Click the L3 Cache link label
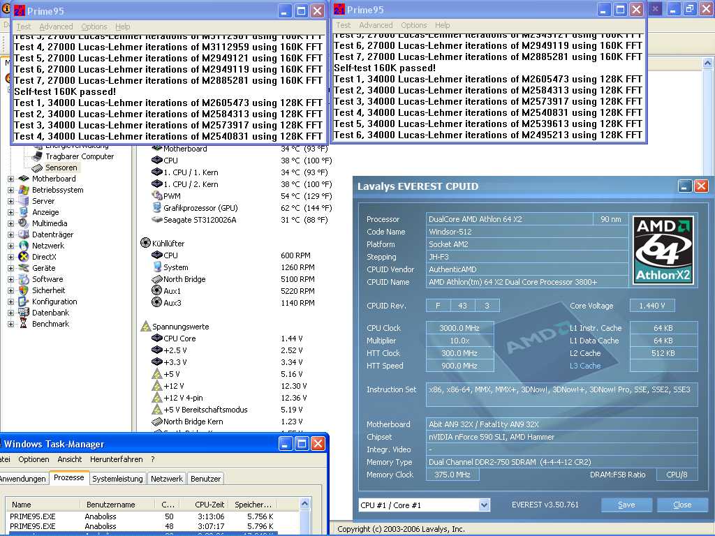The width and height of the screenshot is (715, 536). [x=585, y=366]
